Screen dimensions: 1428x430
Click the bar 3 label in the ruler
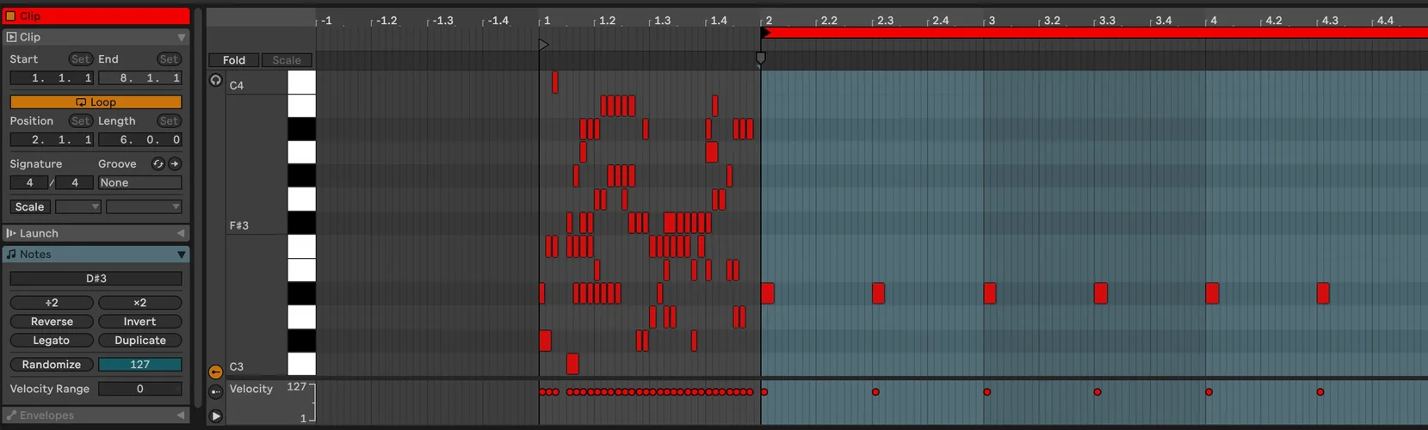tap(992, 20)
